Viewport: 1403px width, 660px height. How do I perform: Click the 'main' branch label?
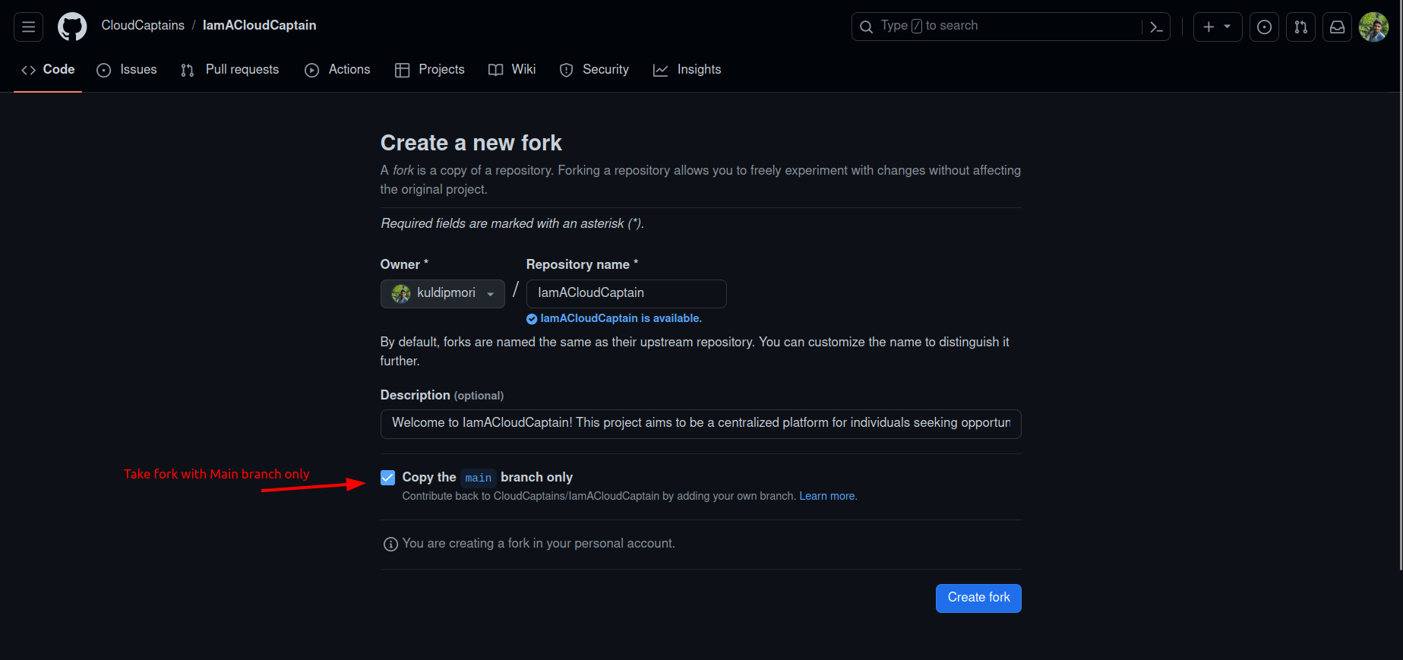tap(479, 478)
